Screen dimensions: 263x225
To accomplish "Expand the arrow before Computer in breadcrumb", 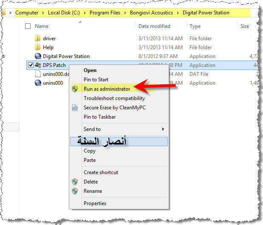I will coord(11,13).
